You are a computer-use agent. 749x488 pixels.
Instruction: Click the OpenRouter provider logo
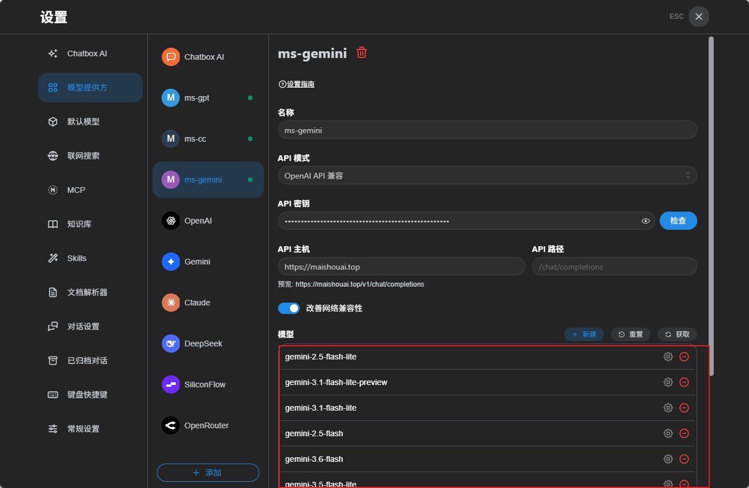171,425
